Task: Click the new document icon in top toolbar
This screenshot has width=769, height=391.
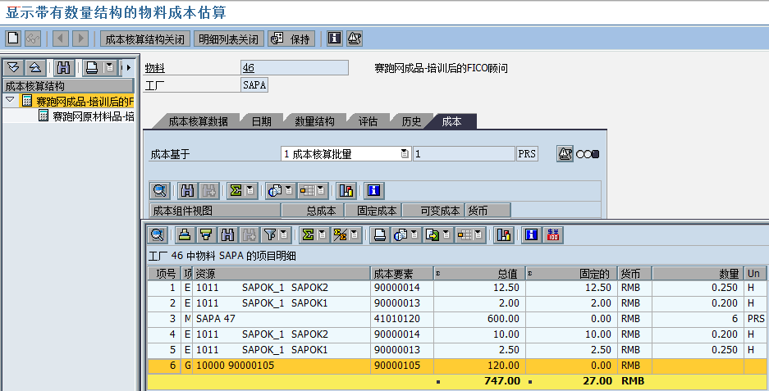Action: pyautogui.click(x=14, y=39)
